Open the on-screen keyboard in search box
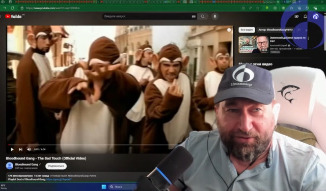326x191 pixels. [x=194, y=16]
